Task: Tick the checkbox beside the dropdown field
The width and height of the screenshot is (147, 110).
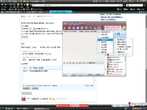Action: point(22,29)
